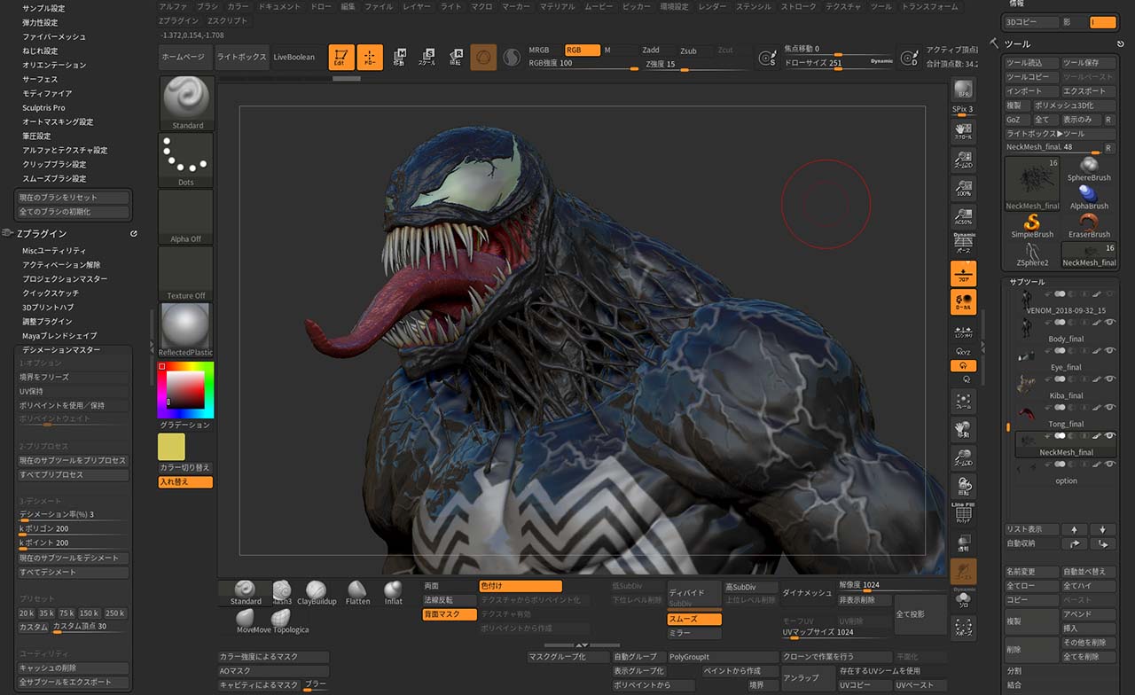This screenshot has height=695, width=1135.
Task: Click the AC50% half-size zoom icon
Action: click(963, 215)
